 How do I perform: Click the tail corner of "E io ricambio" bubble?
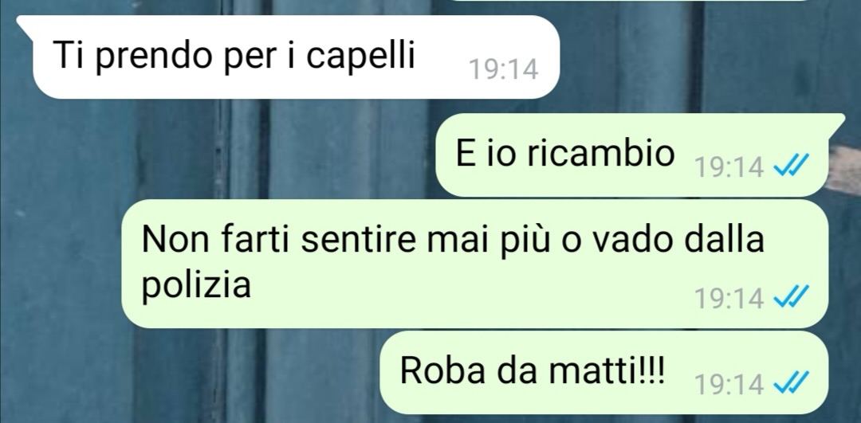(x=837, y=120)
